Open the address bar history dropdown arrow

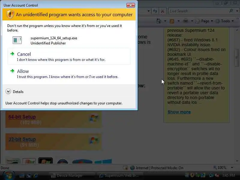pyautogui.click(x=148, y=11)
